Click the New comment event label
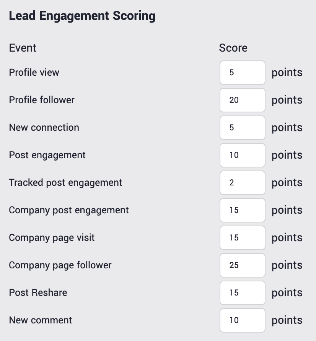The height and width of the screenshot is (341, 316). (40, 320)
